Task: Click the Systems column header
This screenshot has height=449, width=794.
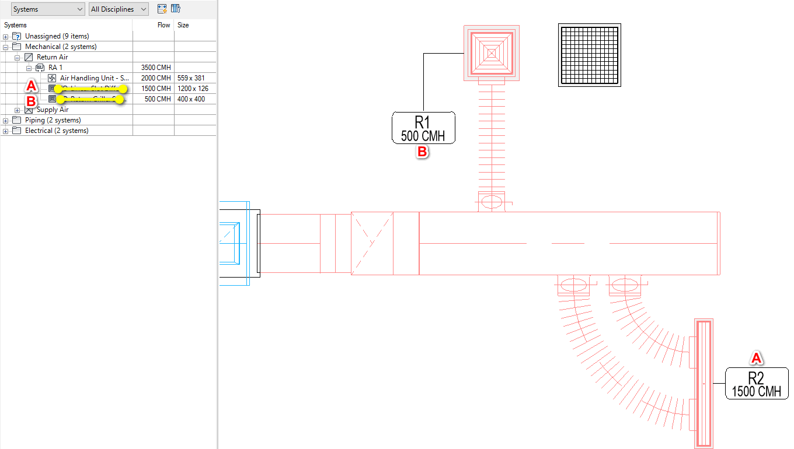Action: [x=67, y=25]
